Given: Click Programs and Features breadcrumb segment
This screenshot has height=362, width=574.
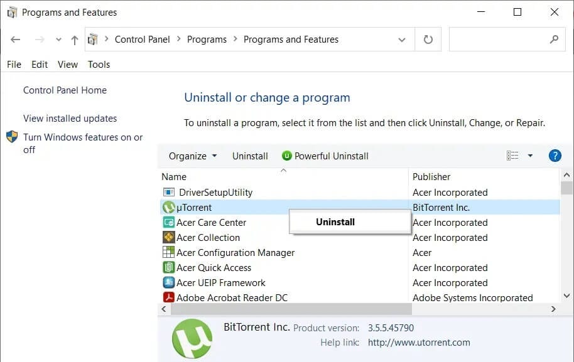Looking at the screenshot, I should (291, 40).
